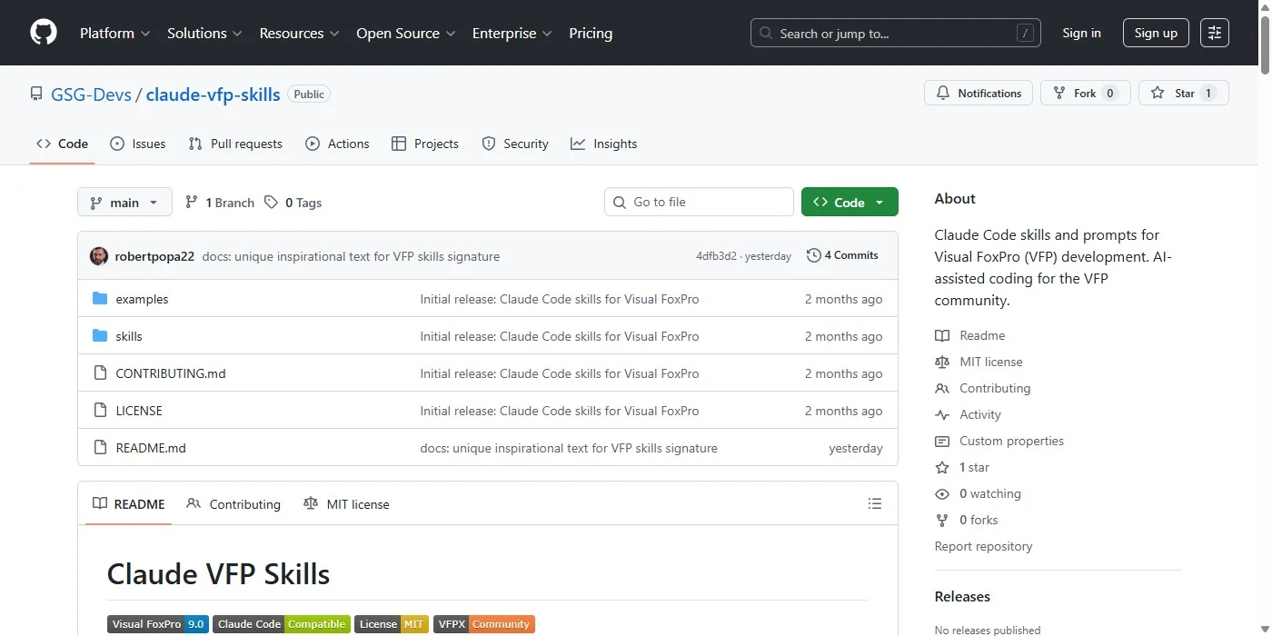Image resolution: width=1272 pixels, height=636 pixels.
Task: Open the Readme book icon in About sidebar
Action: point(942,335)
